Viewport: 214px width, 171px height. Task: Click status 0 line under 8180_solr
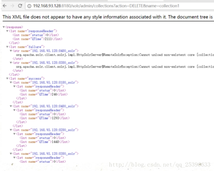[x=43, y=90]
